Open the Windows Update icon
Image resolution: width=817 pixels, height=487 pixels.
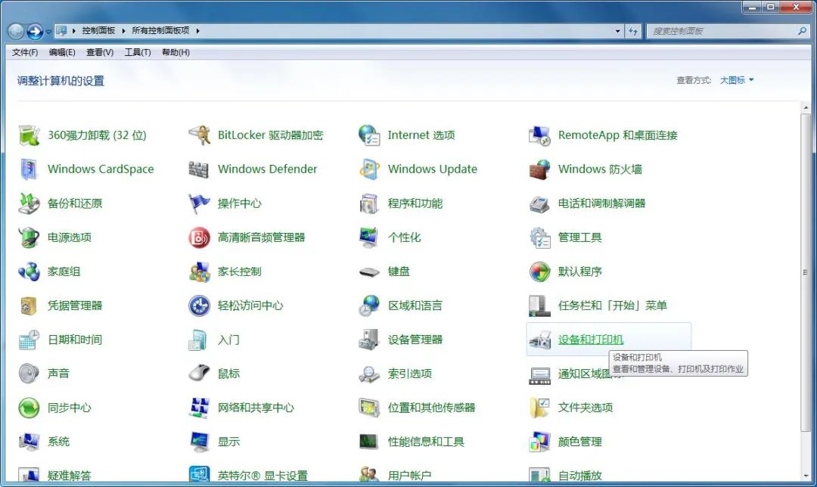click(369, 169)
